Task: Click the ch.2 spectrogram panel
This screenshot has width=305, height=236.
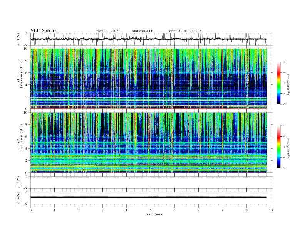Action: [x=149, y=142]
